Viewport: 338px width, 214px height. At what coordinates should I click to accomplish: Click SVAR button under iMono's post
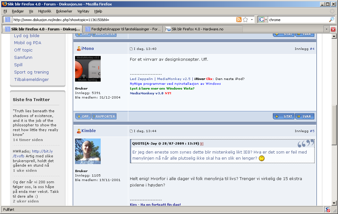305,116
